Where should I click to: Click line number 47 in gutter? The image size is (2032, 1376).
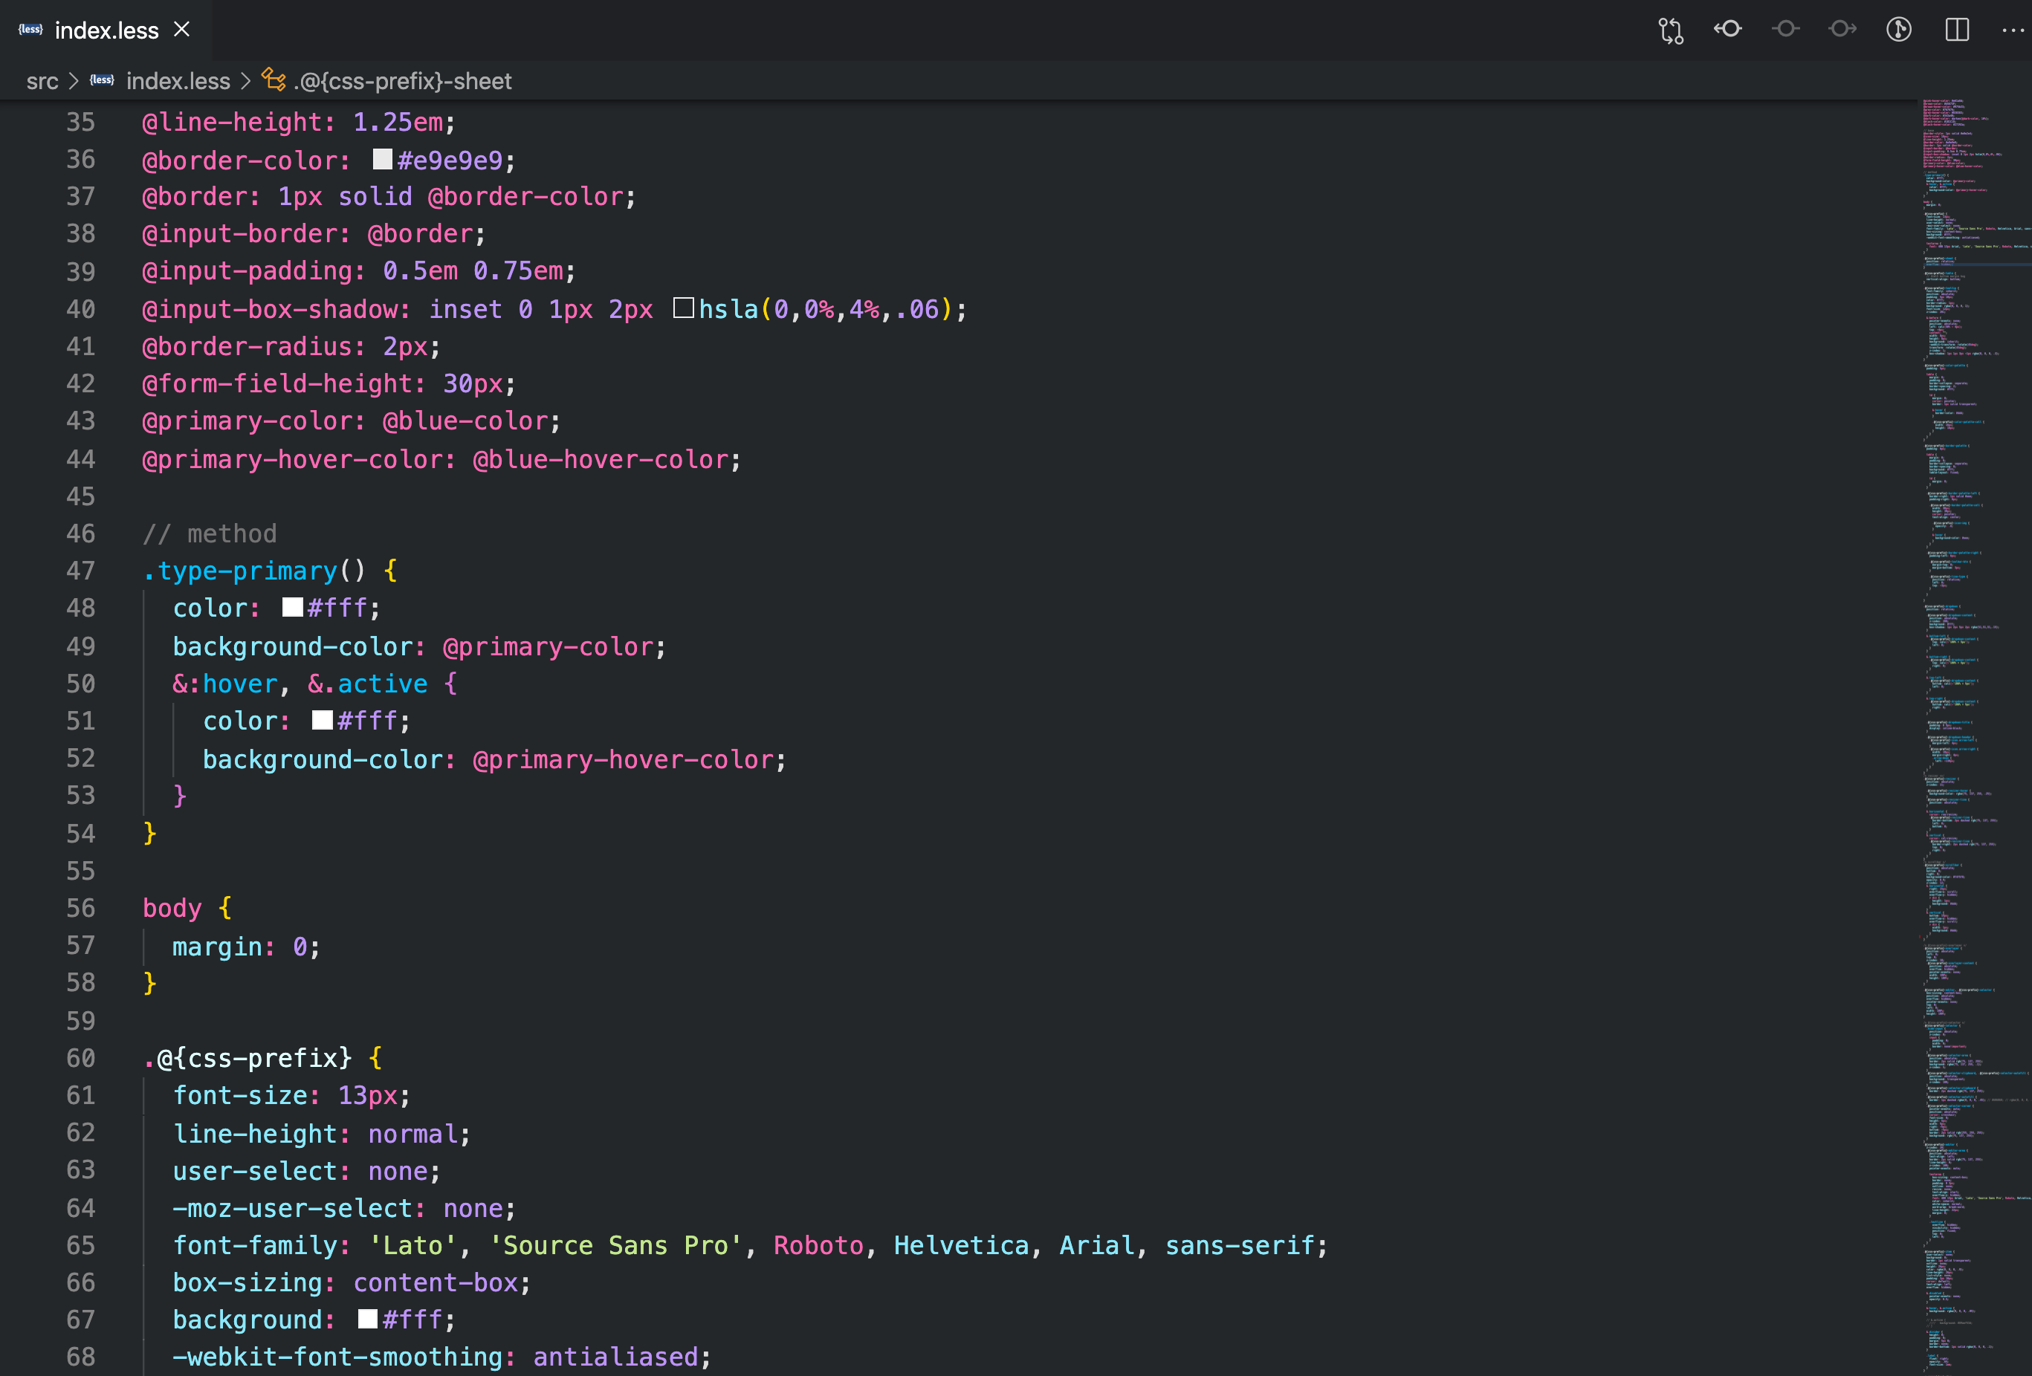point(80,571)
